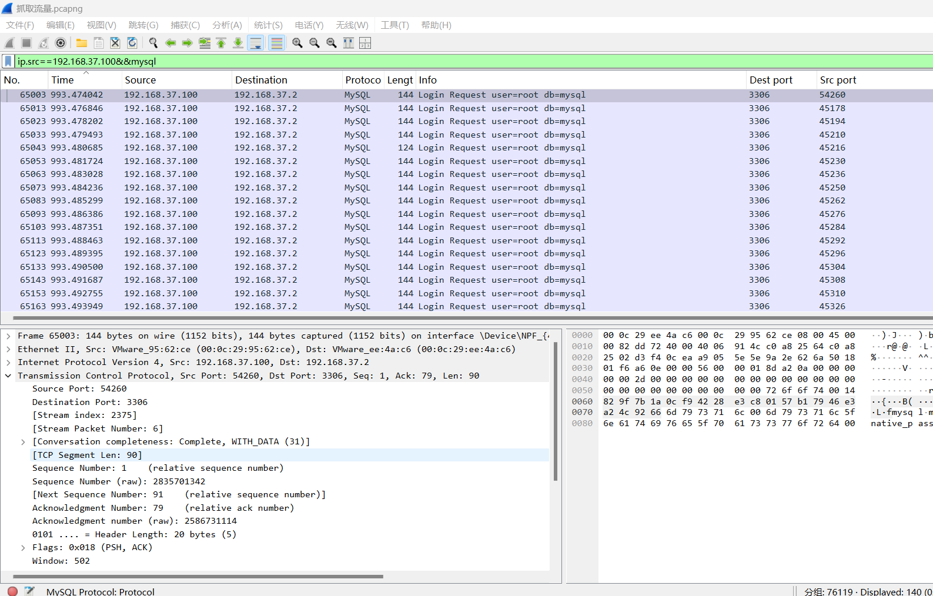Expand the Conversation completeness node
The image size is (933, 596).
click(x=23, y=442)
